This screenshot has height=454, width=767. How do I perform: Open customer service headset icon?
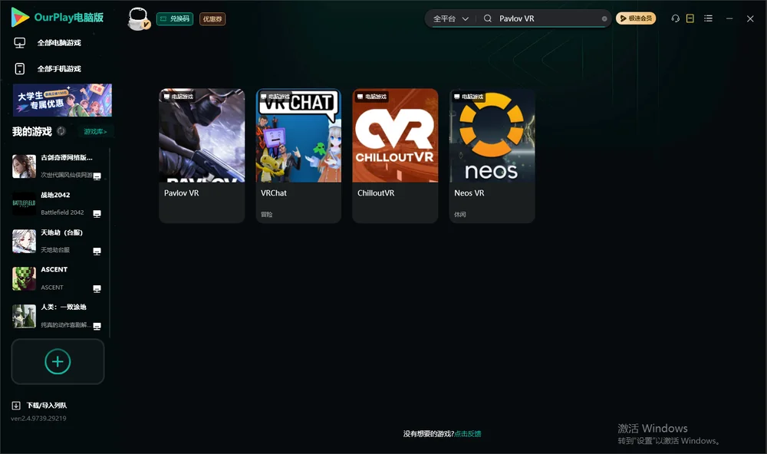pos(675,18)
